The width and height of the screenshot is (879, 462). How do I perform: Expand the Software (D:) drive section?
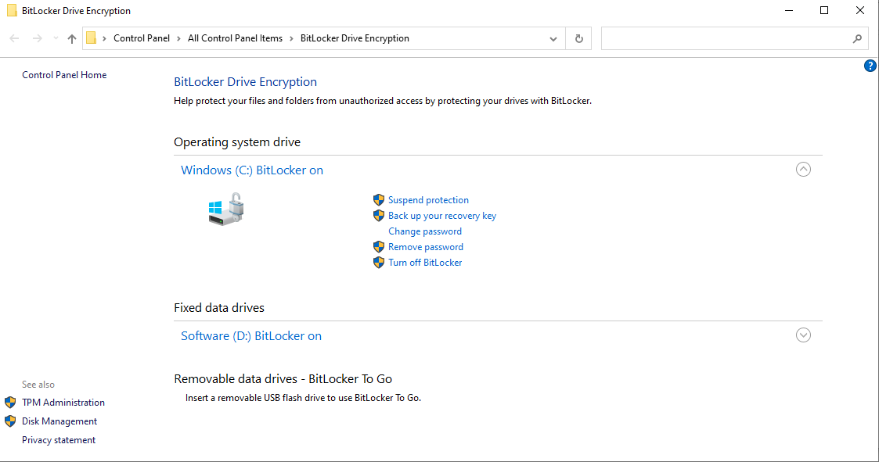(803, 335)
